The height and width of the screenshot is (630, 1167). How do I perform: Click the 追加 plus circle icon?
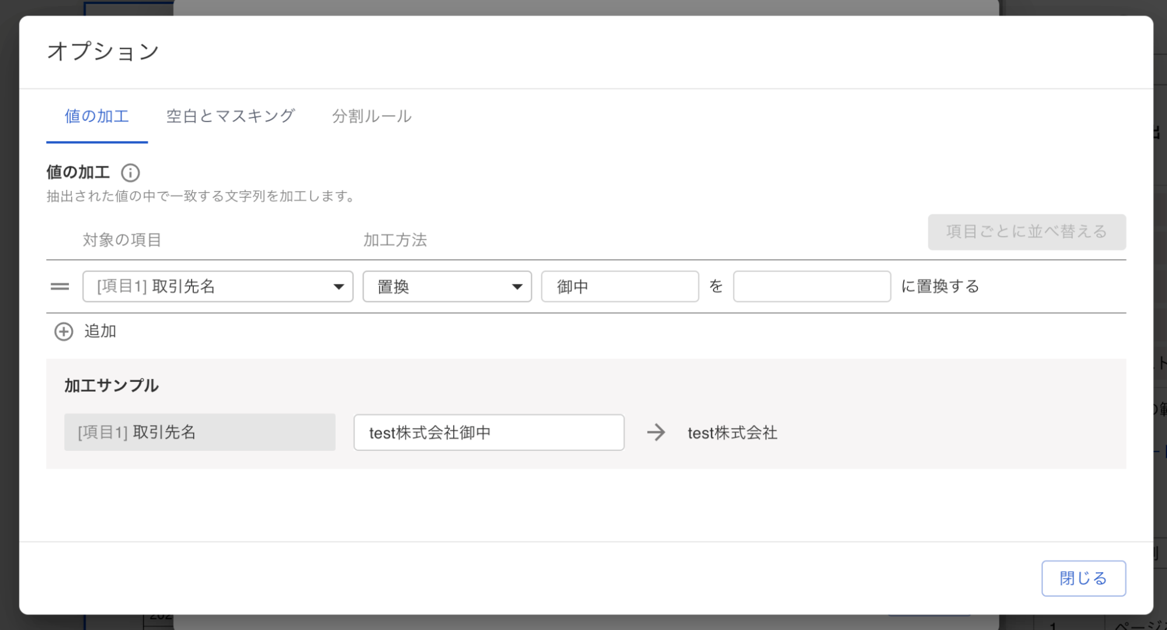pos(64,332)
